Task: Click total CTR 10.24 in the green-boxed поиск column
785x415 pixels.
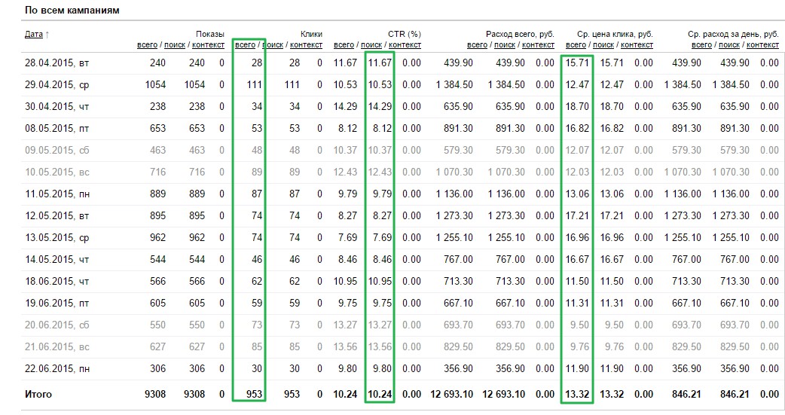Action: click(380, 395)
